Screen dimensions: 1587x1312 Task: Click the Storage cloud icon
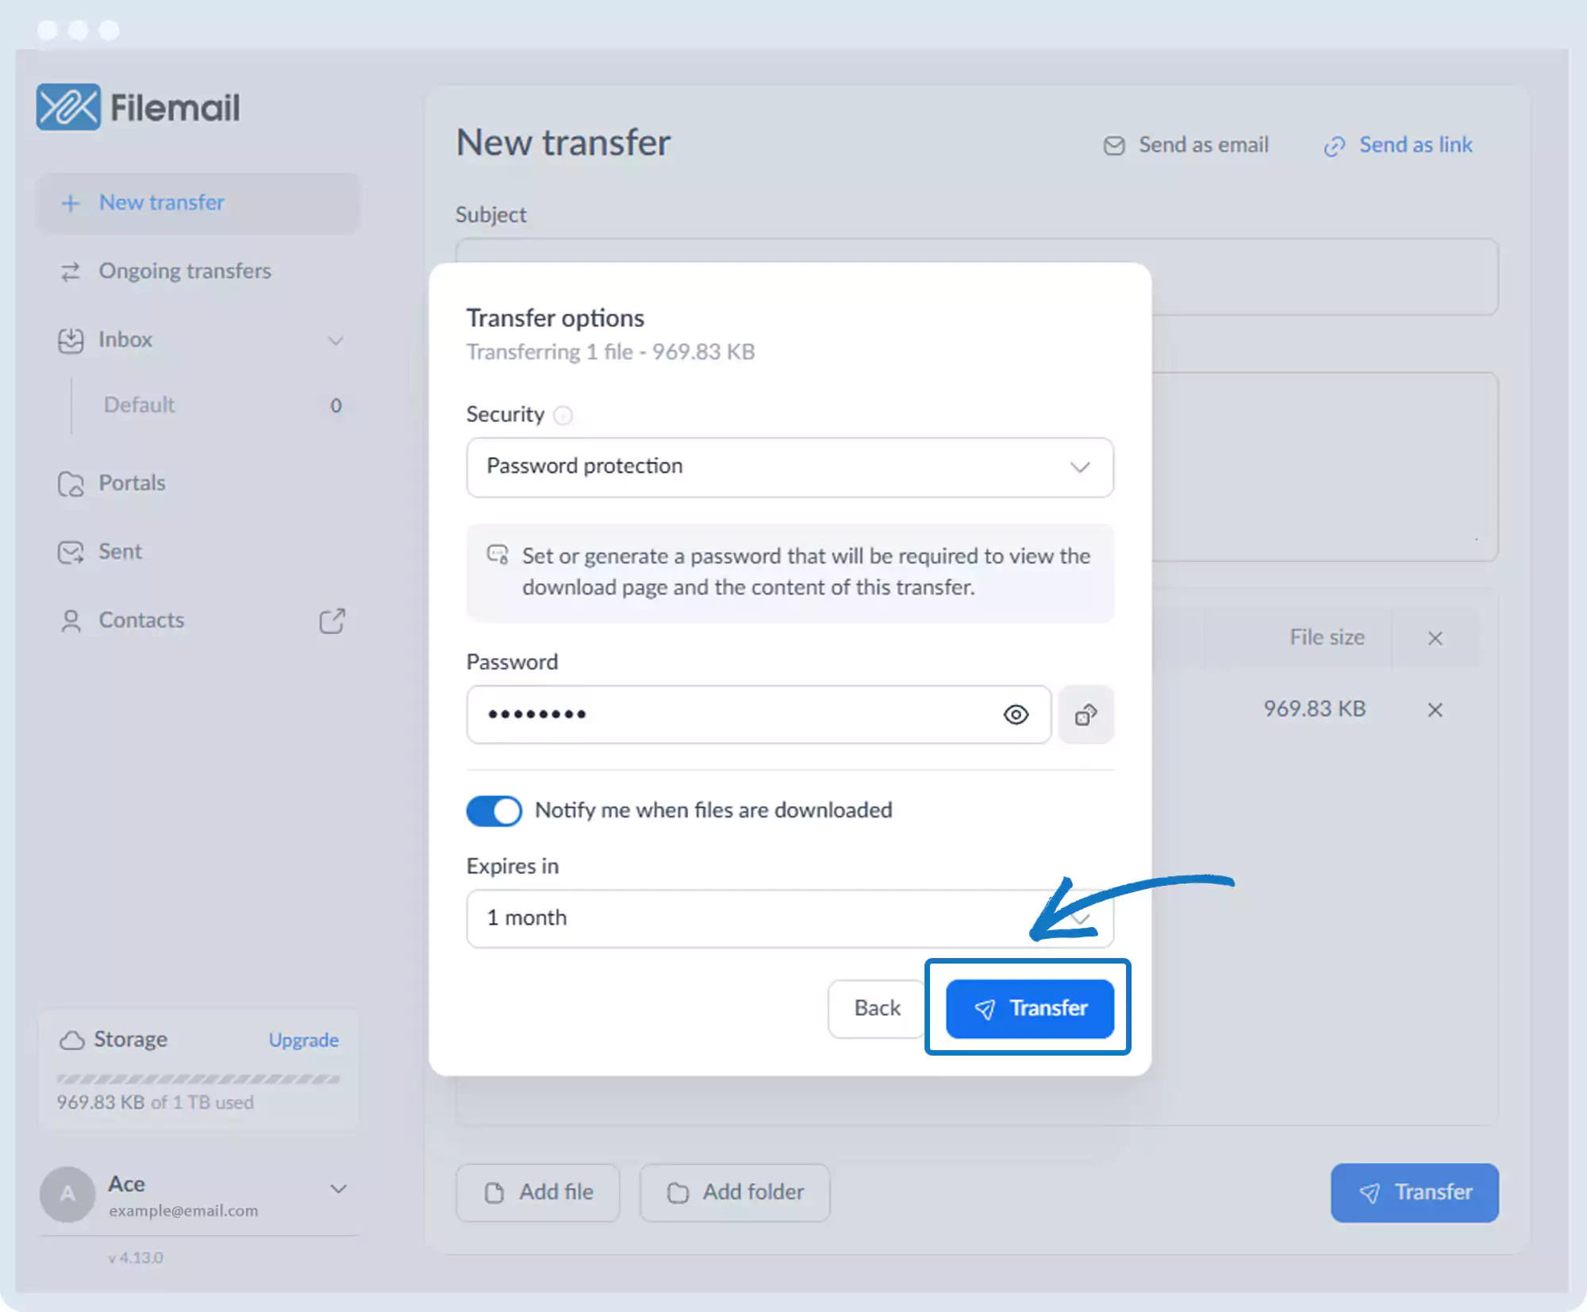click(x=72, y=1040)
